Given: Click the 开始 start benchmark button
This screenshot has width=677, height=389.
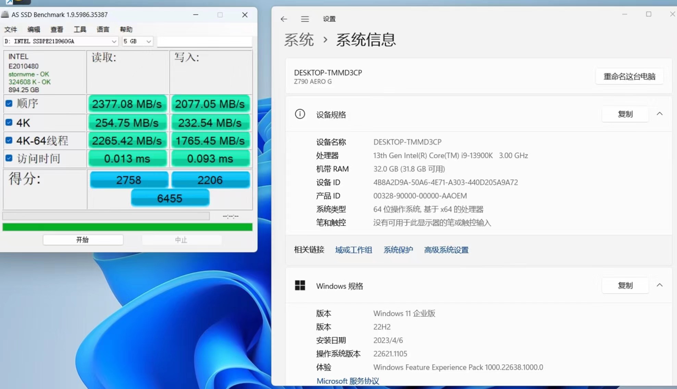Looking at the screenshot, I should (83, 240).
